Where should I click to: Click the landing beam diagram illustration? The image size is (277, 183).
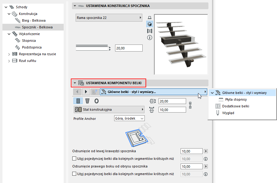[140, 135]
